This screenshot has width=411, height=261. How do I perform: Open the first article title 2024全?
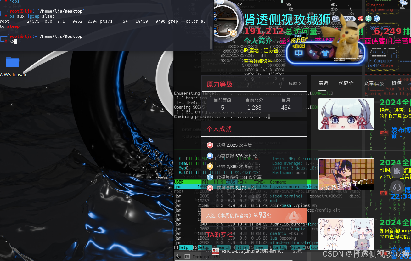click(x=395, y=102)
